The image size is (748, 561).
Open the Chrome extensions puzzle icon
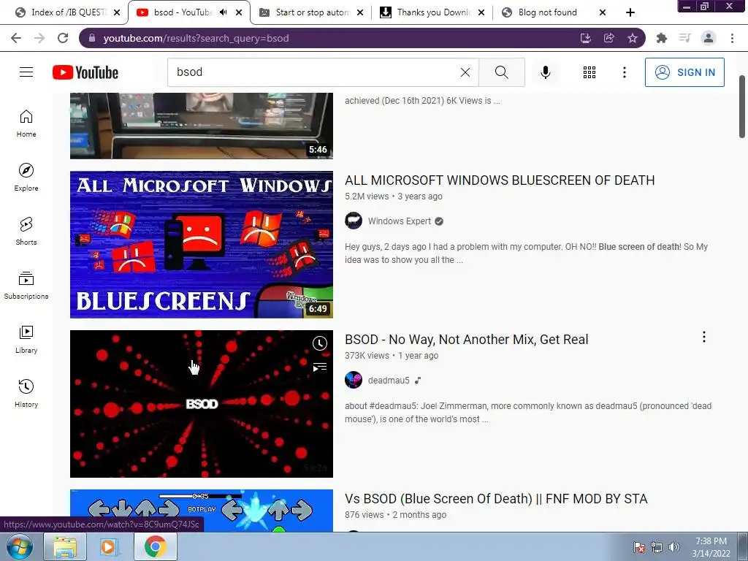coord(662,38)
